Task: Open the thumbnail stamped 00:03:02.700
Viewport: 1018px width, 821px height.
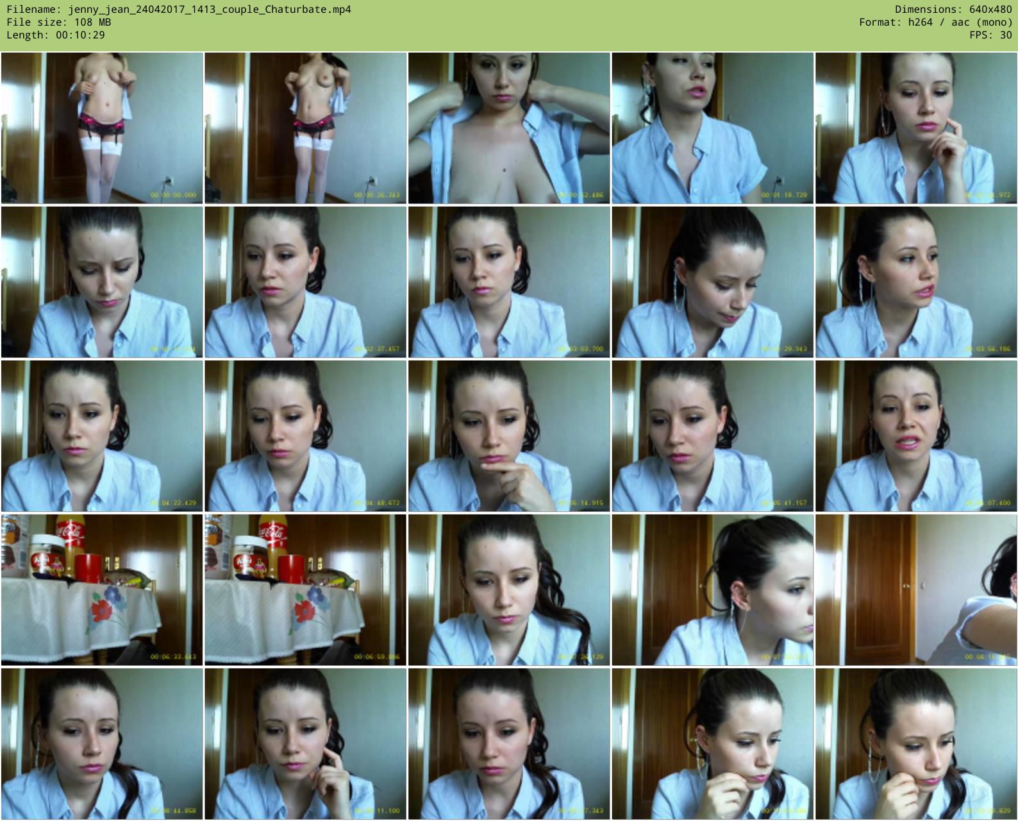Action: tap(509, 282)
